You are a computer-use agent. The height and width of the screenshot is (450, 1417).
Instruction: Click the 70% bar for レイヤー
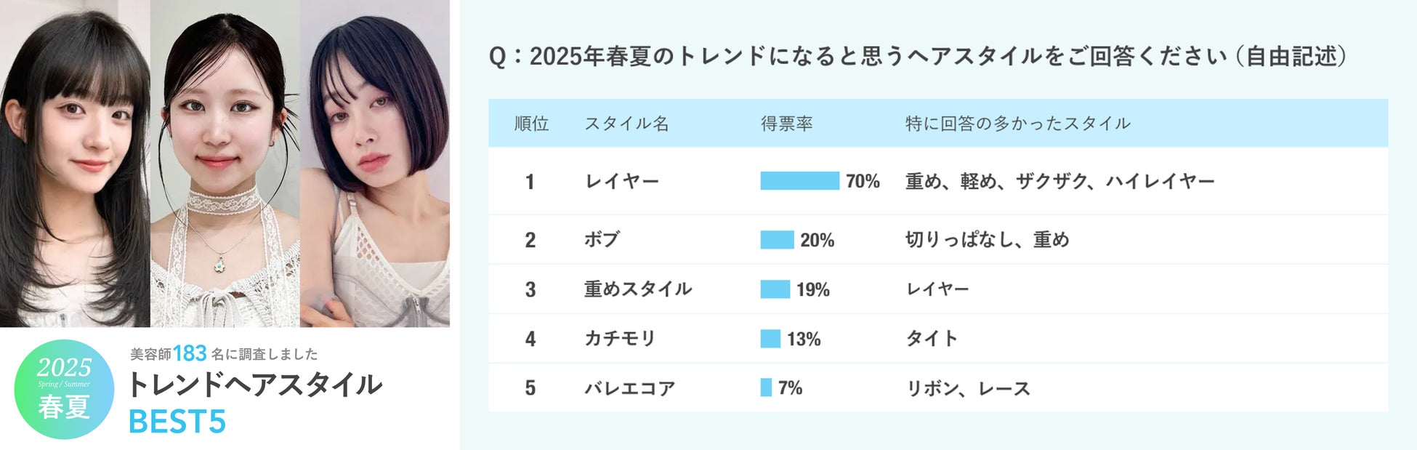[799, 181]
